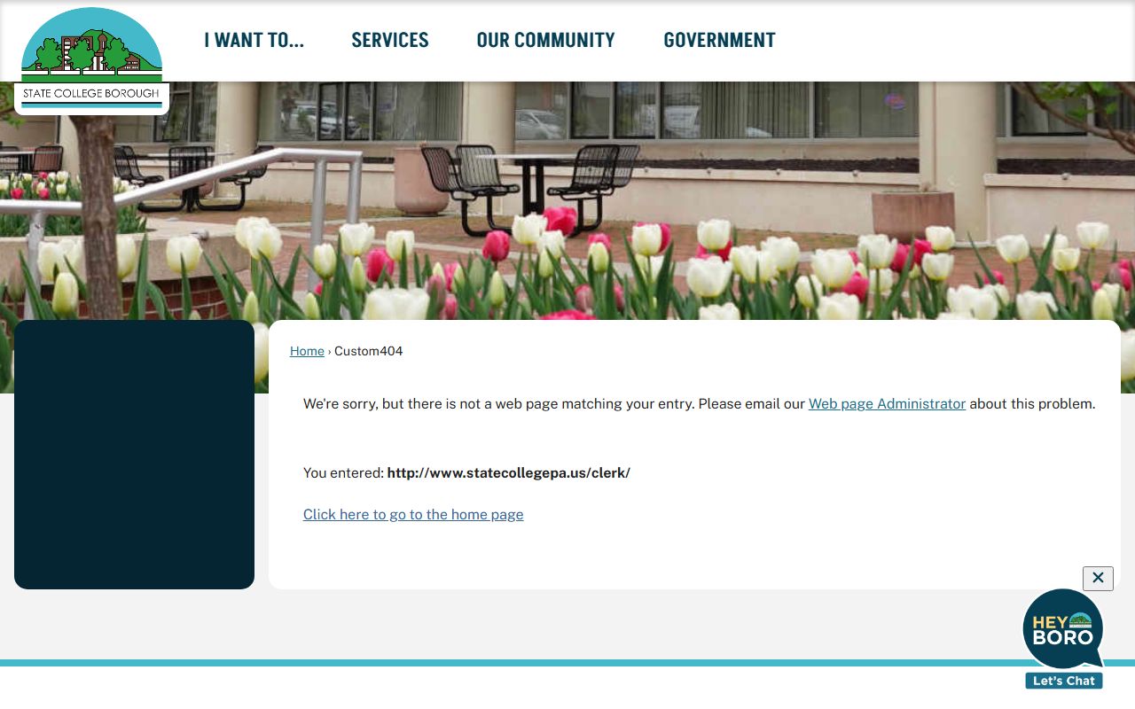The height and width of the screenshot is (709, 1135).
Task: Click the 'We're sorry' error message text
Action: [699, 403]
